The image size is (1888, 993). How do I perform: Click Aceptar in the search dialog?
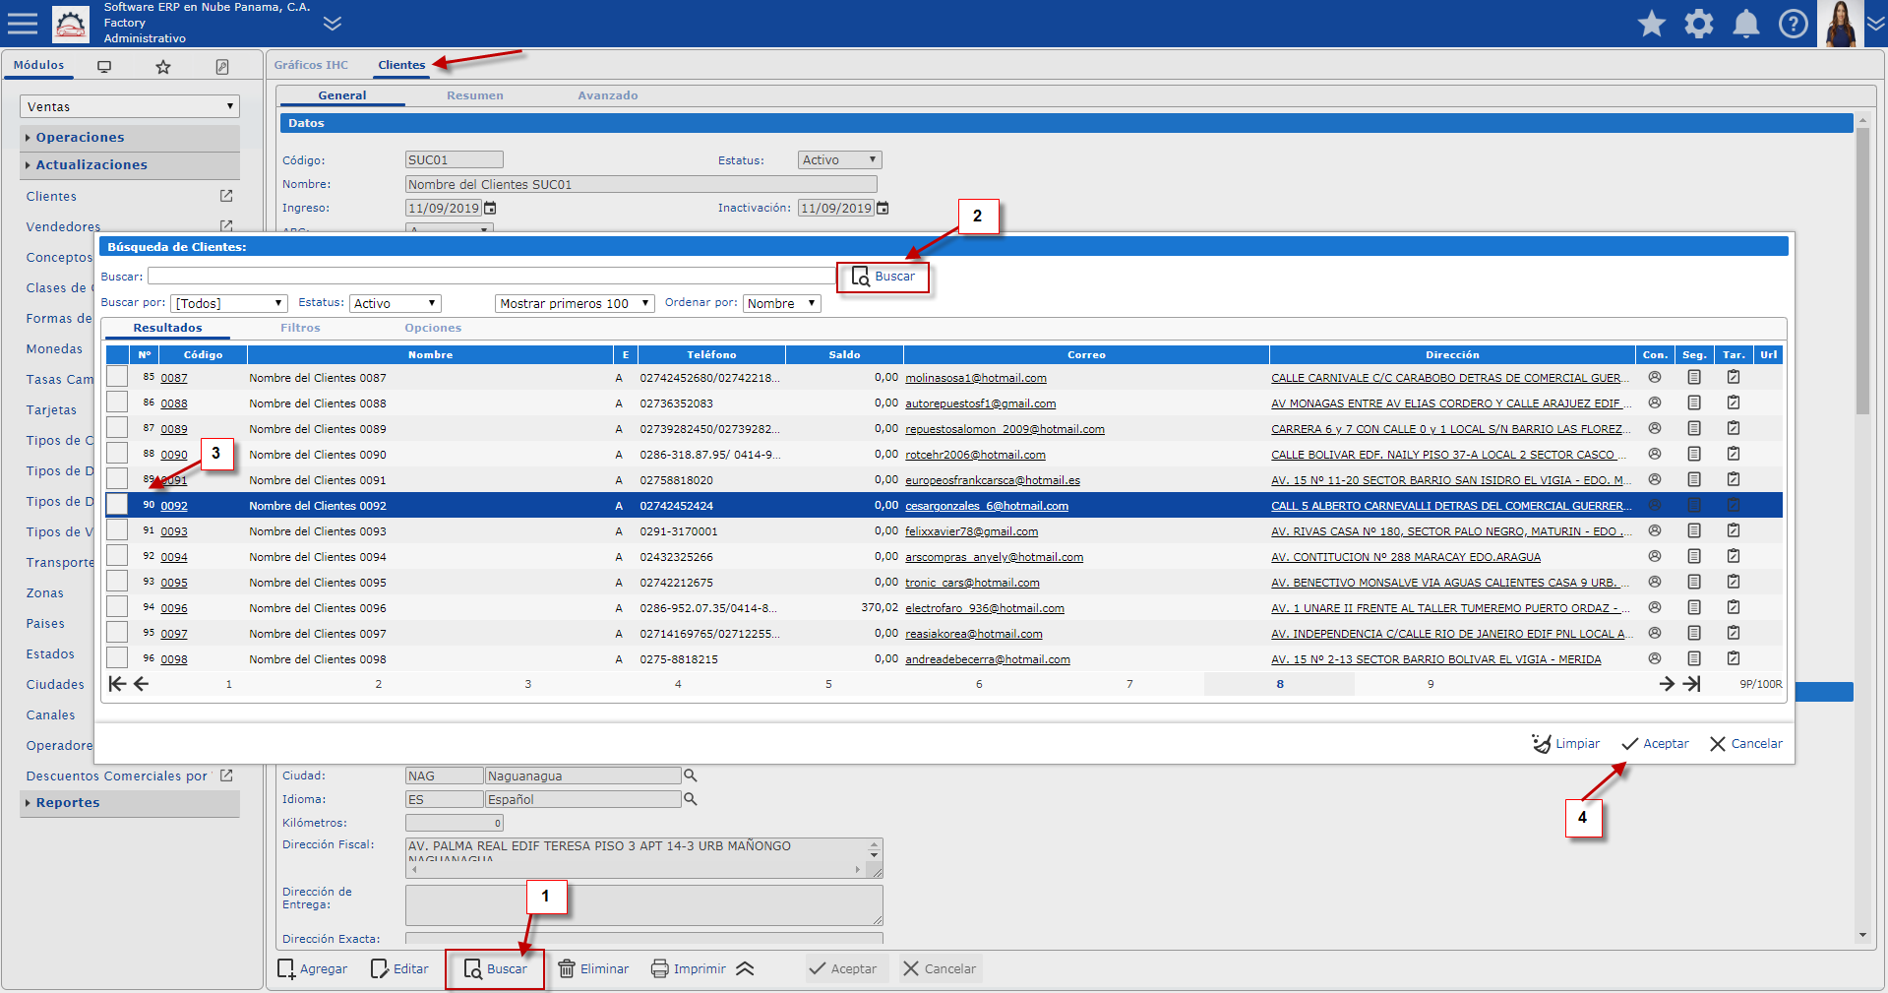(1655, 744)
